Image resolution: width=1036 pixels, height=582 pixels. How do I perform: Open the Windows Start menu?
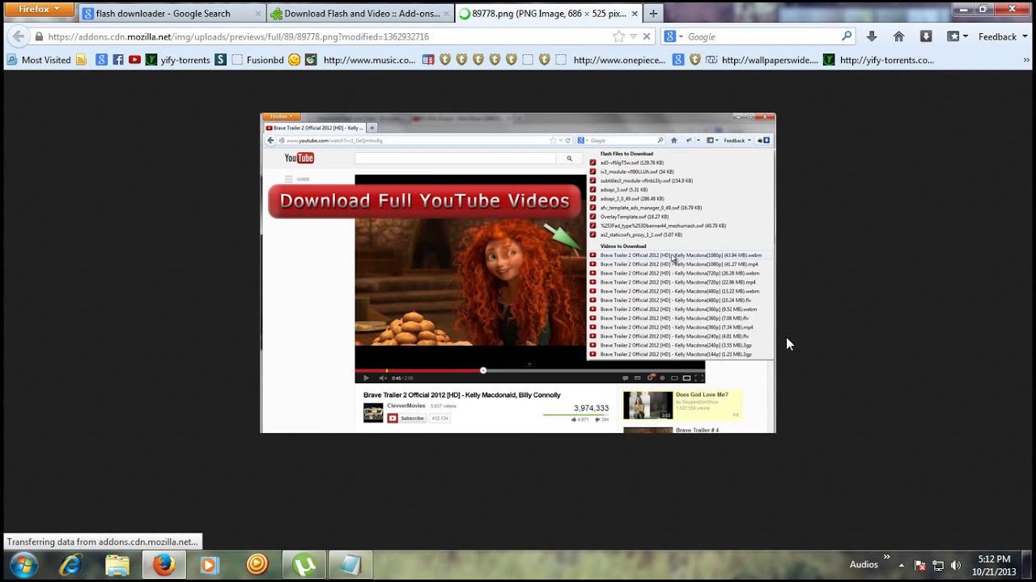pyautogui.click(x=23, y=564)
